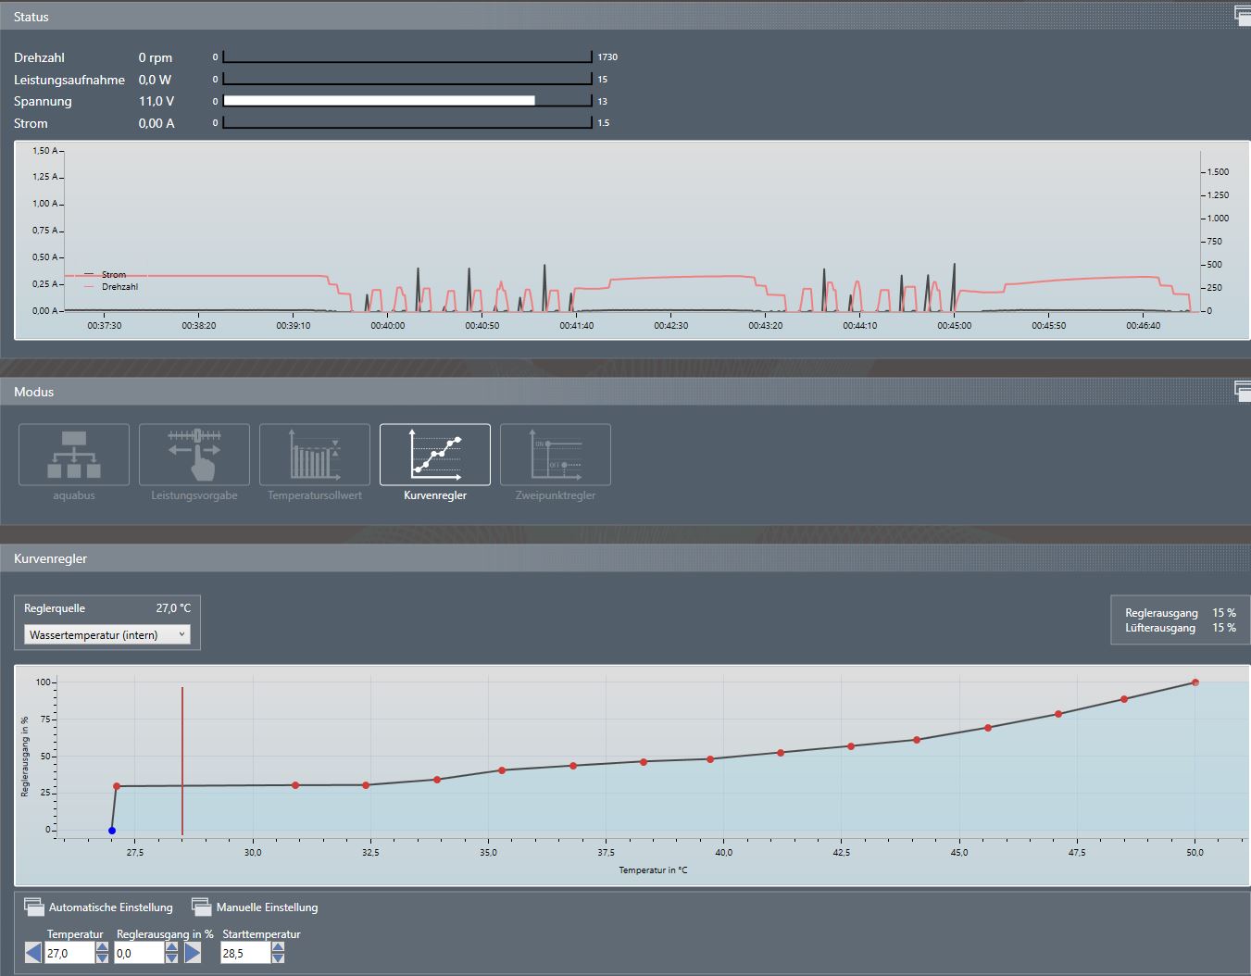Click the left arrow for previous curve point

pos(33,953)
